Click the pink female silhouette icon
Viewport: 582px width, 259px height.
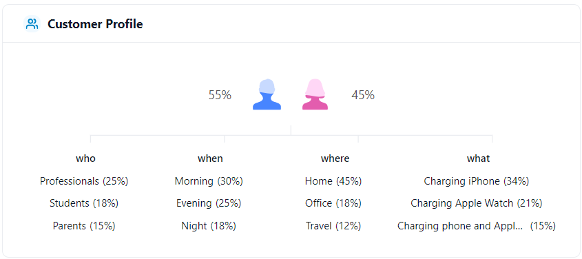(315, 94)
